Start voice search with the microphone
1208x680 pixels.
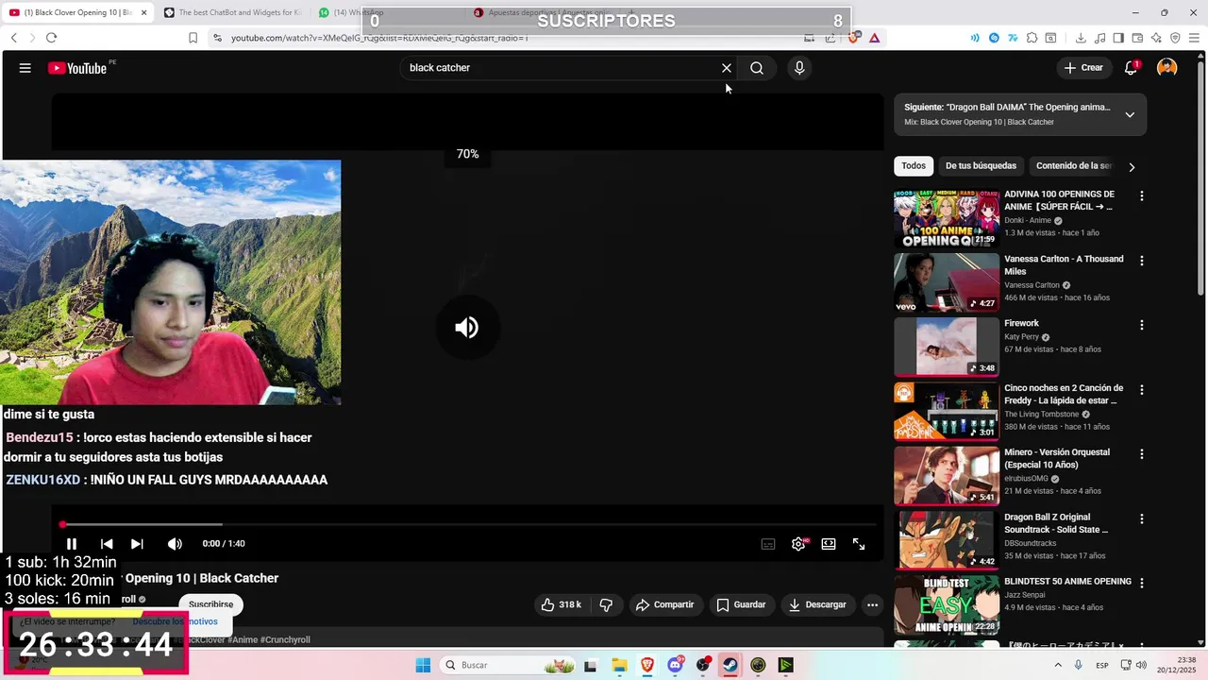799,68
